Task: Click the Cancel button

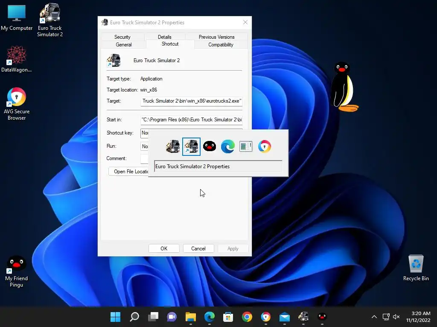Action: 198,249
